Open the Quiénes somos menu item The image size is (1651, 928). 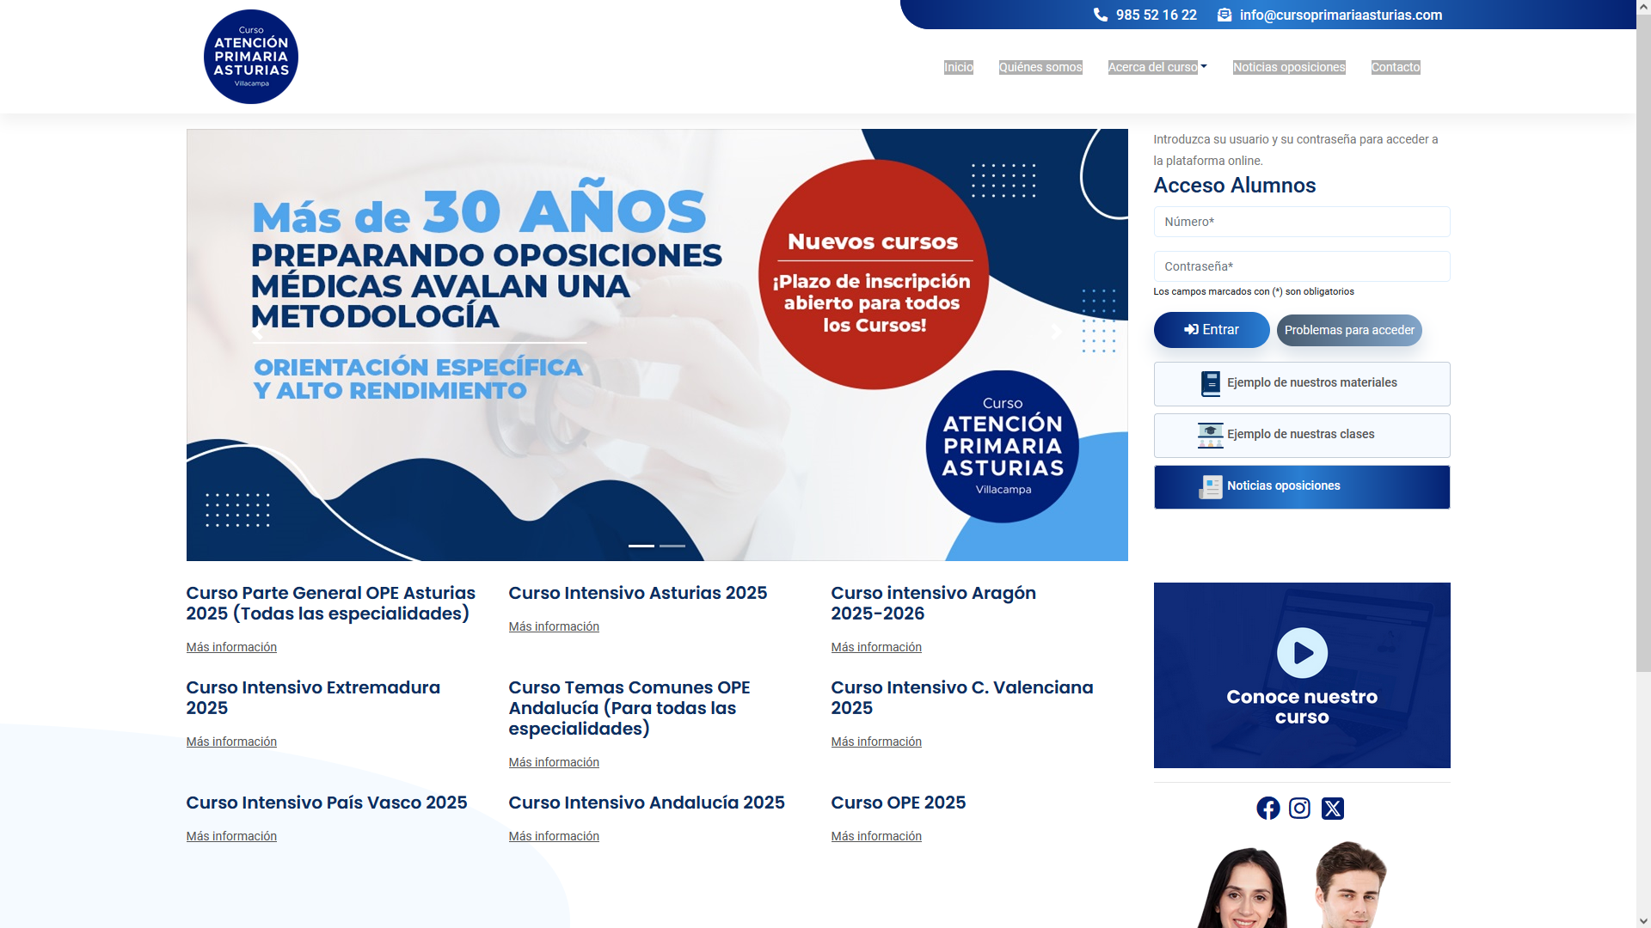[1040, 67]
